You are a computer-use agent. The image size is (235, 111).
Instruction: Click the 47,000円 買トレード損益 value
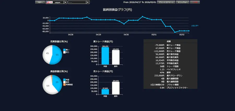160,48
